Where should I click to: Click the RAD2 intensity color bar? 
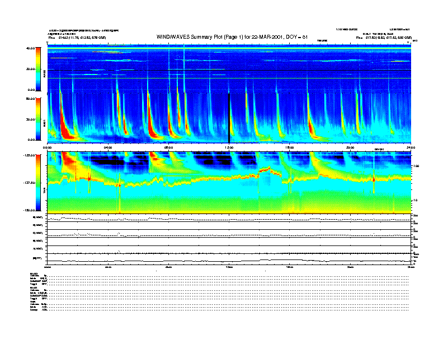point(38,69)
